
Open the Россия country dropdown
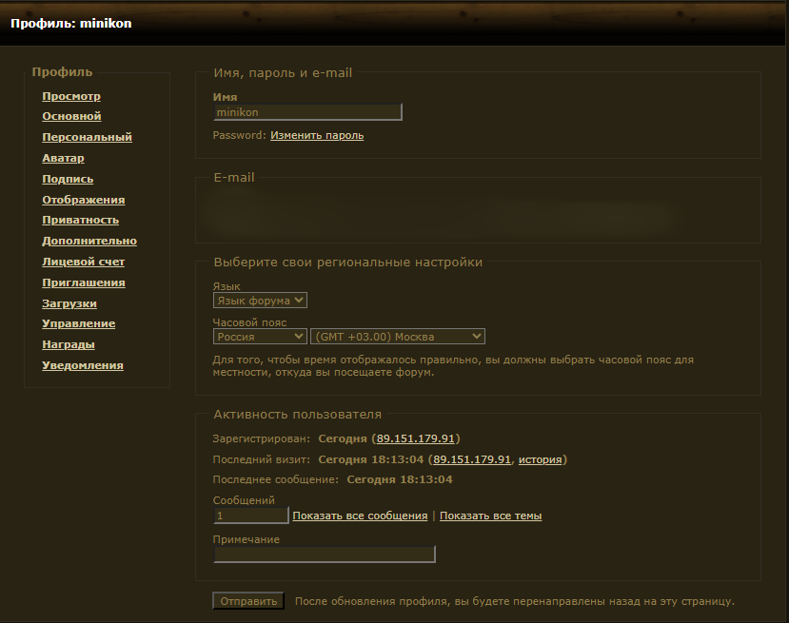[x=260, y=337]
